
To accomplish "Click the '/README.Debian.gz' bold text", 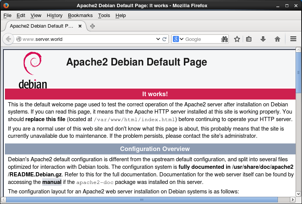I will click(x=35, y=174).
